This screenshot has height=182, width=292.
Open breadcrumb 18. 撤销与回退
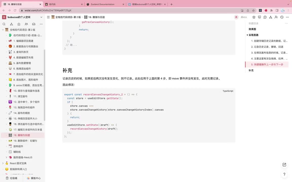(94, 17)
